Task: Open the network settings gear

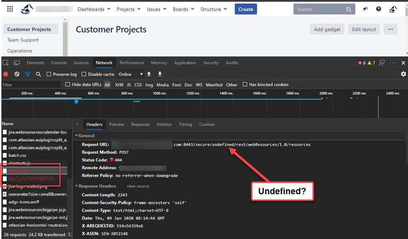Action: click(404, 74)
